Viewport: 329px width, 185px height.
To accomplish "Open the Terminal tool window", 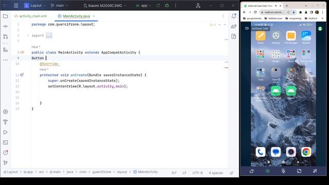I will [x=6, y=142].
